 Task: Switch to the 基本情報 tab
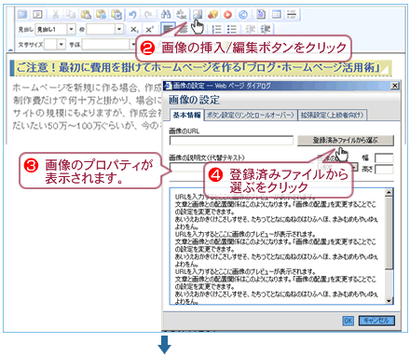(186, 115)
